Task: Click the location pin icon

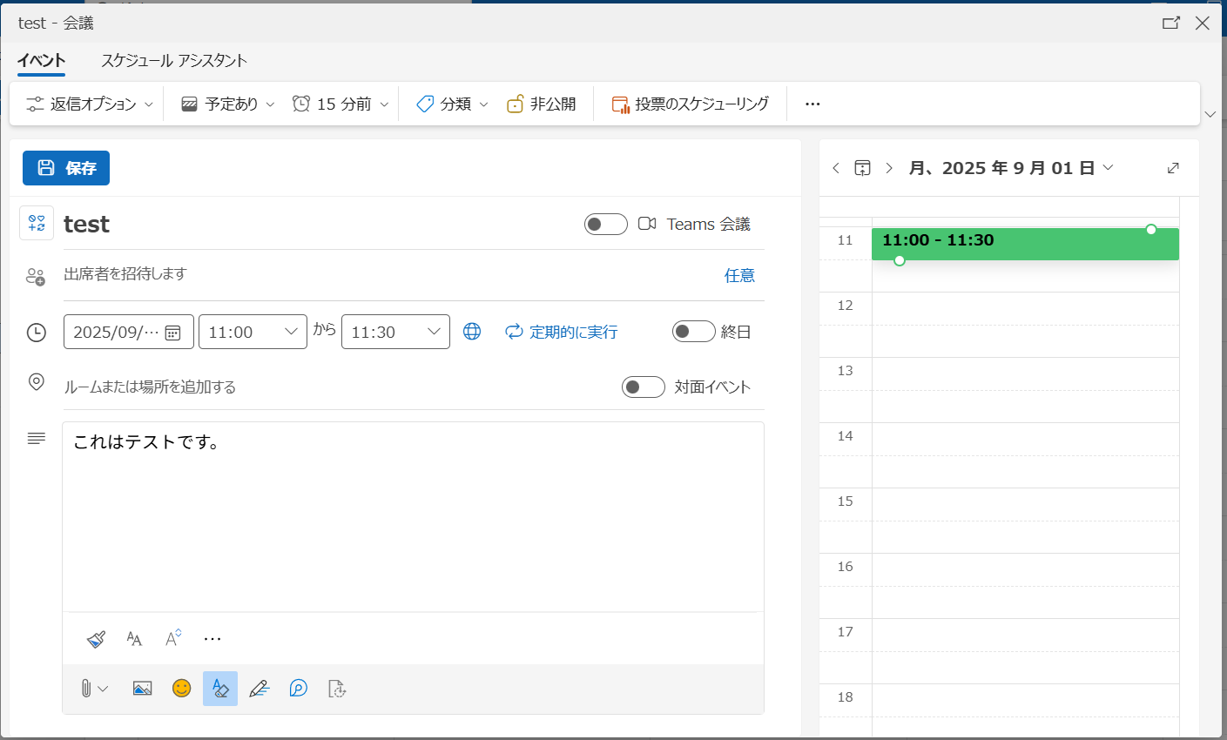Action: coord(37,382)
